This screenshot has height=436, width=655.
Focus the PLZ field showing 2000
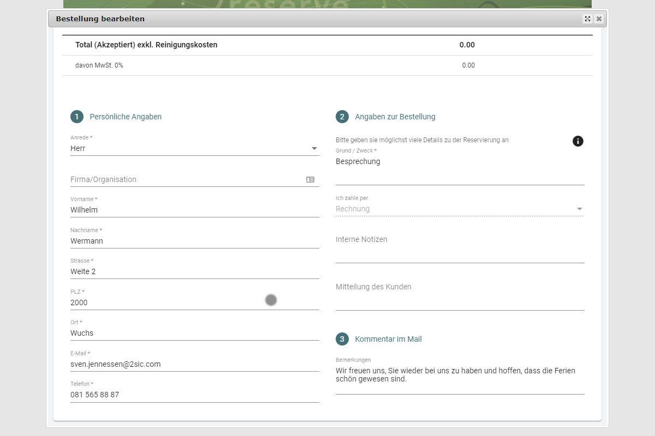point(164,302)
